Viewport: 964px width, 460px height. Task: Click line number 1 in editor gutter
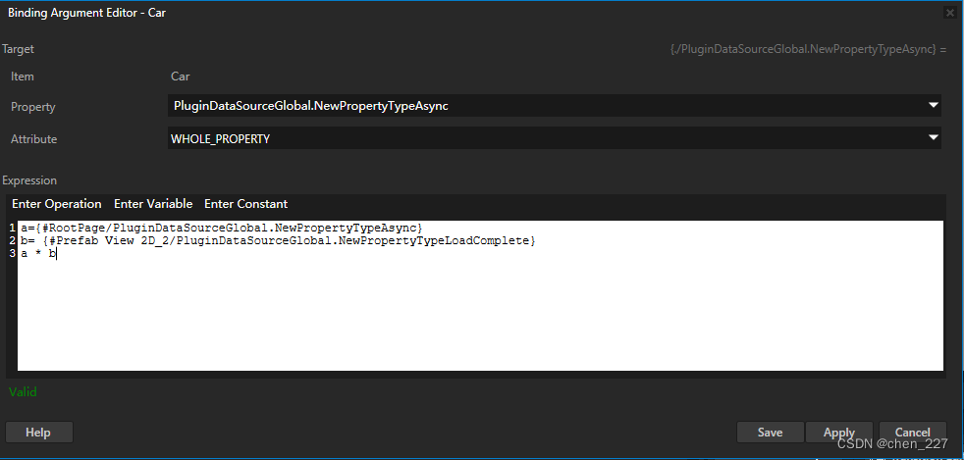pyautogui.click(x=13, y=229)
